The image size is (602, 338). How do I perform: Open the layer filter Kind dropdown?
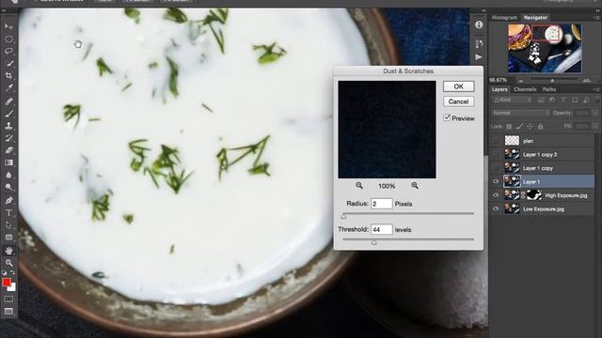(512, 100)
